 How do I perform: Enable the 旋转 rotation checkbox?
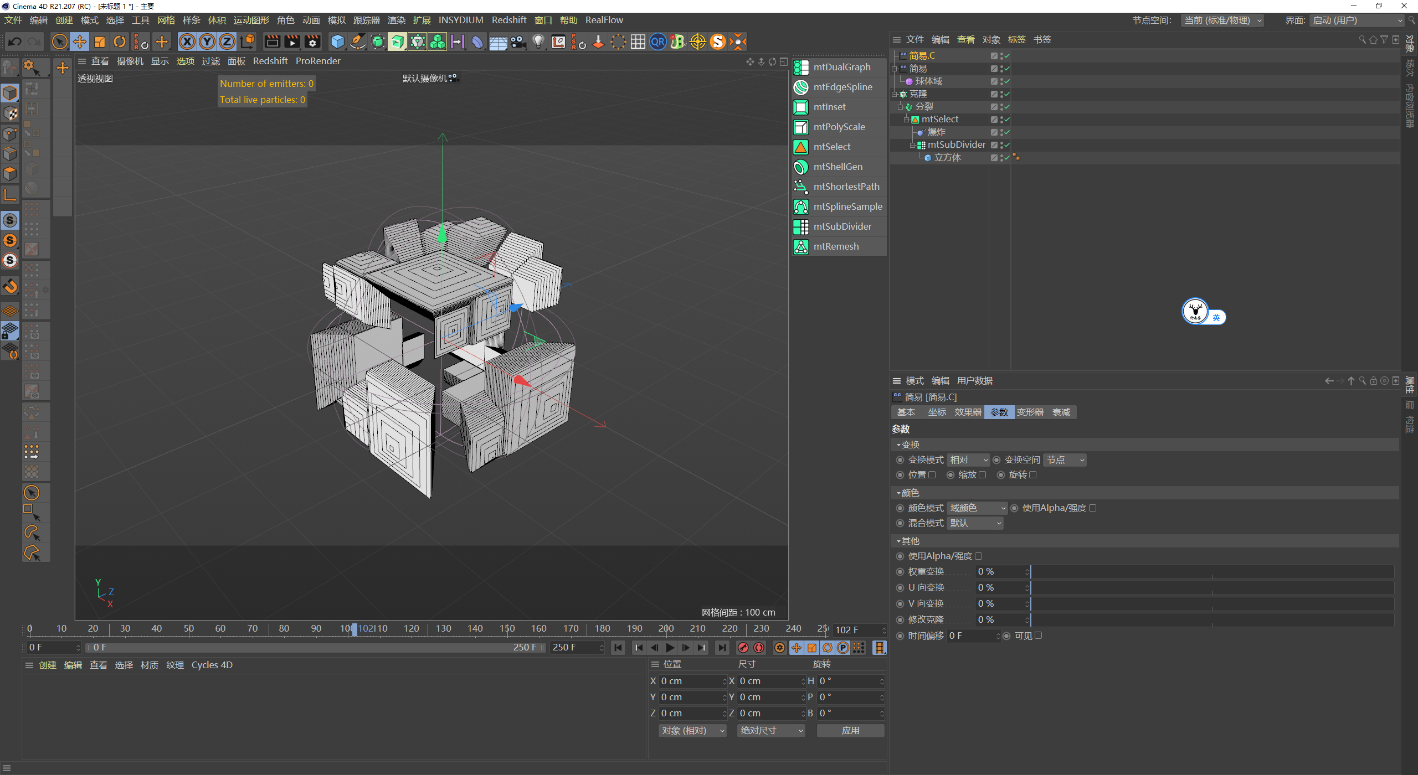1032,475
